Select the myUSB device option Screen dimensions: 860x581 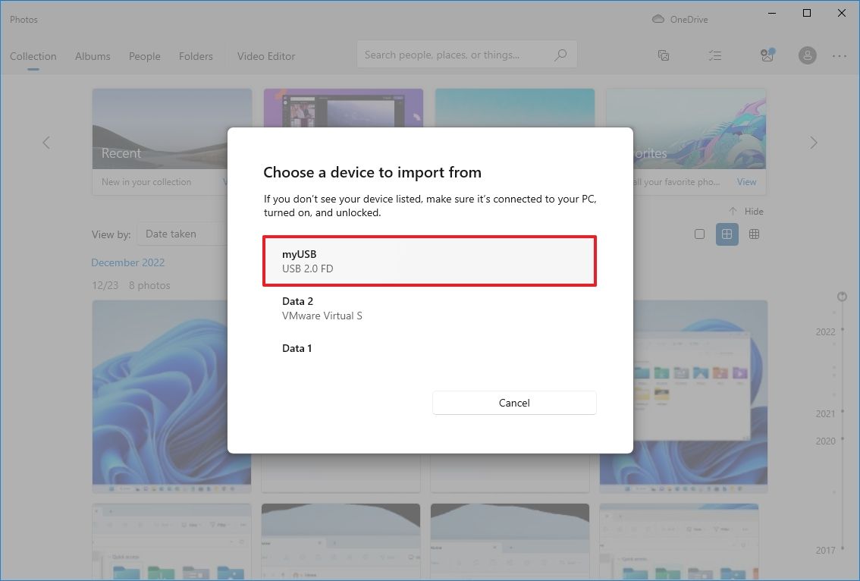[x=429, y=261]
